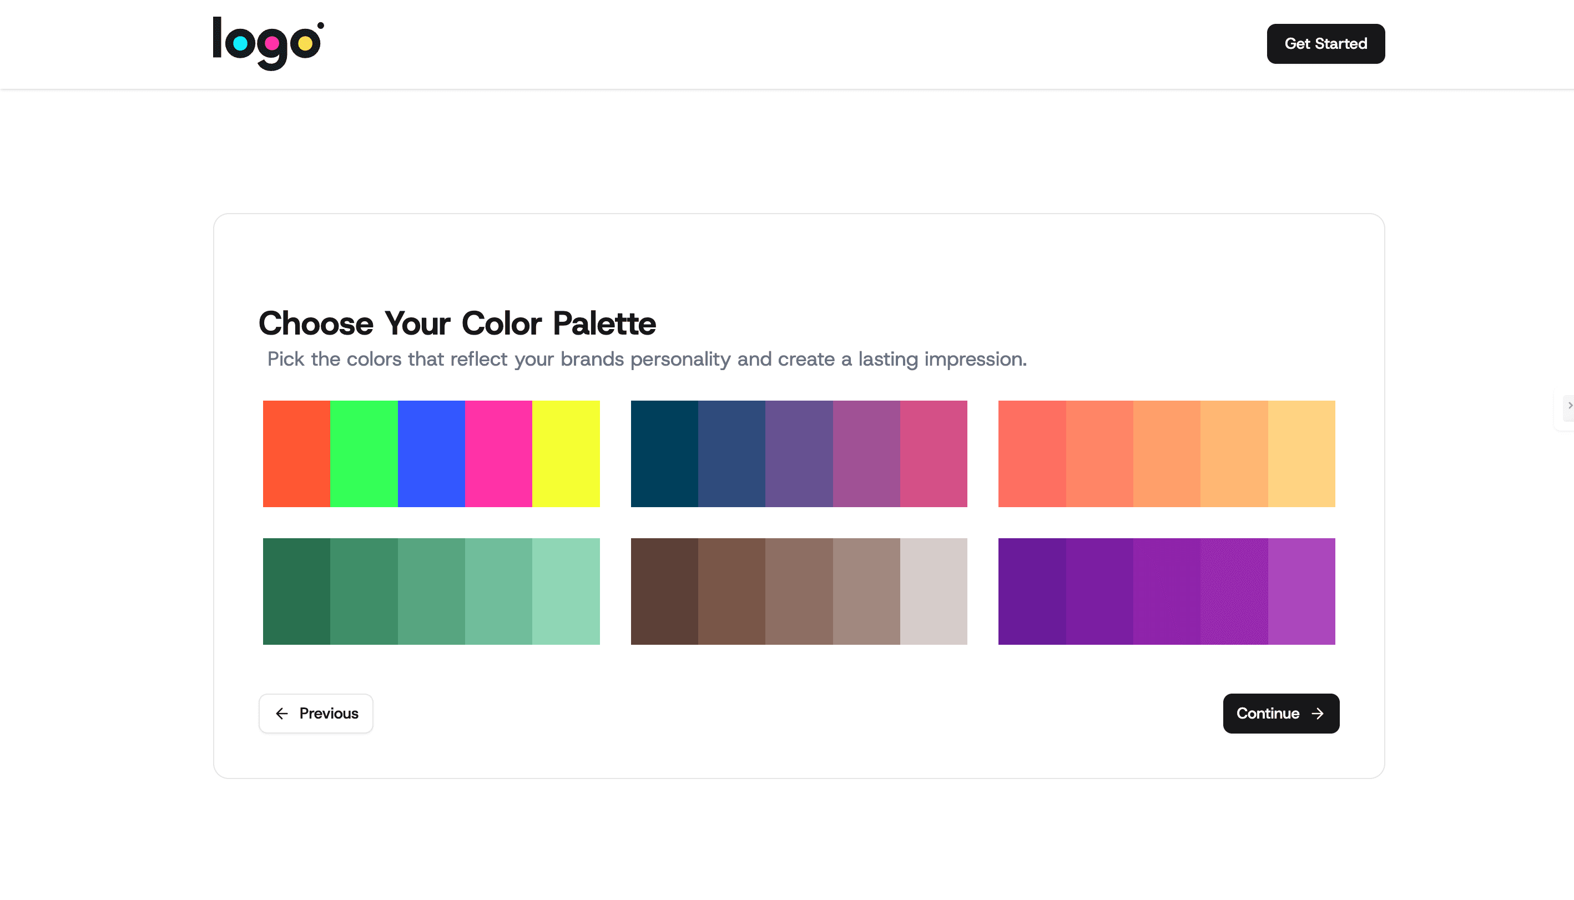Click the Get Started button
The width and height of the screenshot is (1574, 900).
pyautogui.click(x=1325, y=44)
